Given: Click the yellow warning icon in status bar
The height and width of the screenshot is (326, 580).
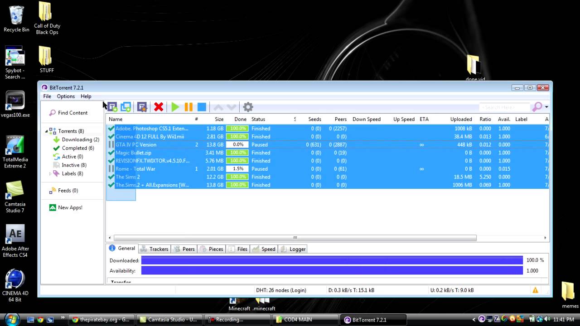Looking at the screenshot, I should 535,290.
